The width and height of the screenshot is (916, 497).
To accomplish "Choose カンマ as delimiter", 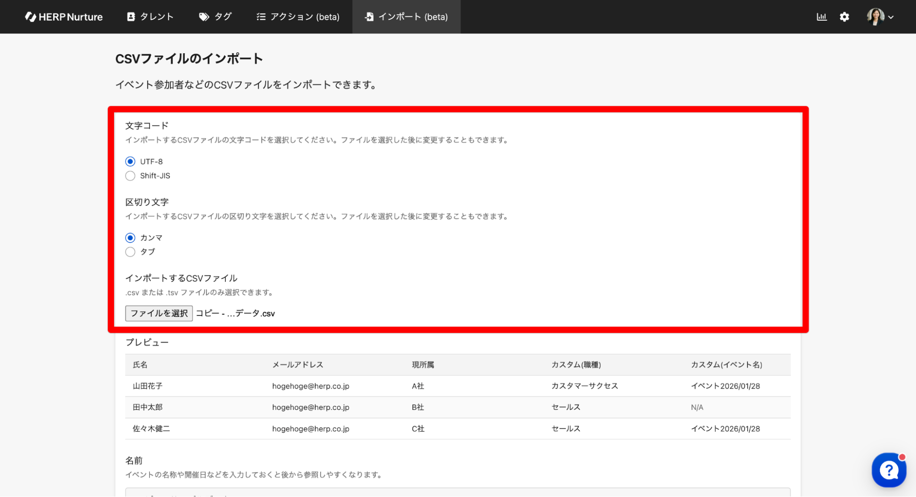I will point(130,237).
